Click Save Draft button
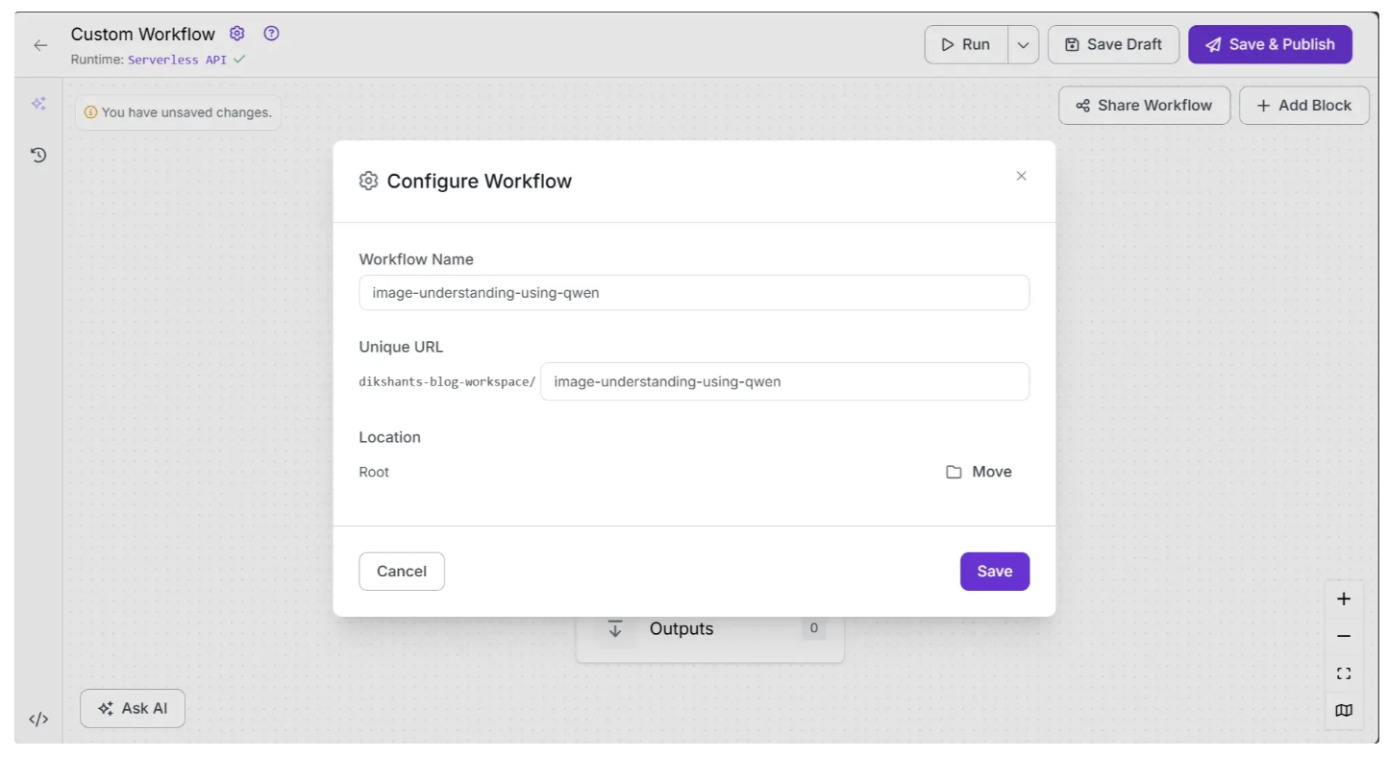 (1113, 45)
